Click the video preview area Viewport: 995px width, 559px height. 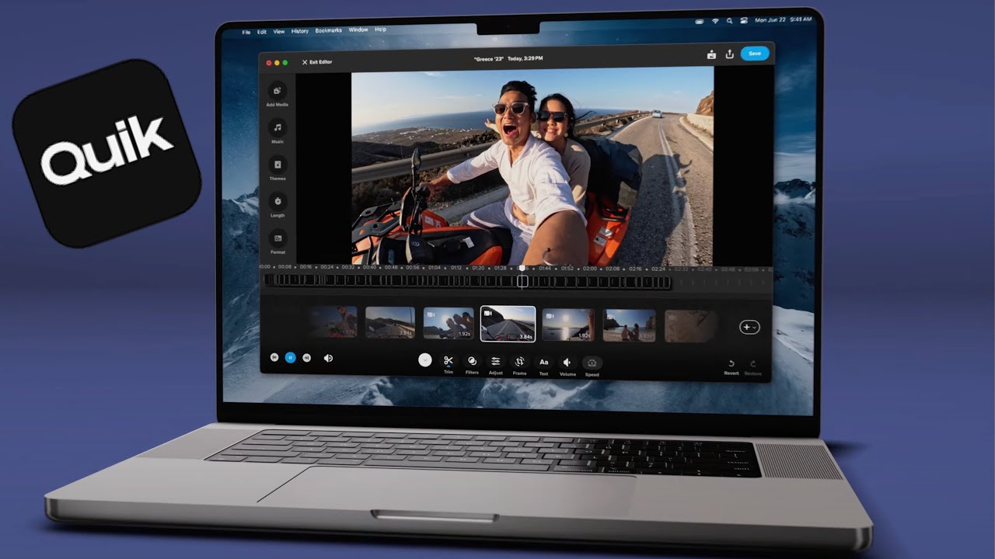[x=532, y=166]
